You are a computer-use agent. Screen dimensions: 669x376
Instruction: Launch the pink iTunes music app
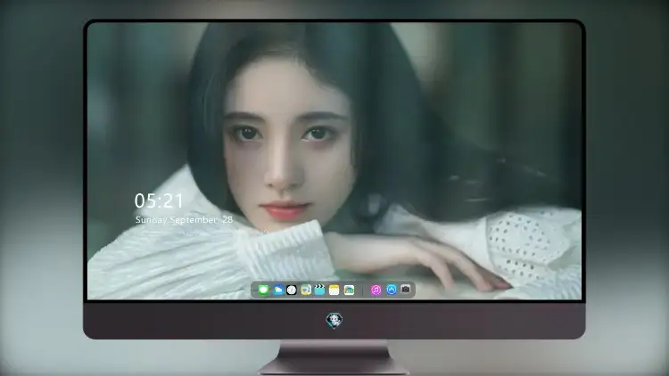click(x=376, y=290)
